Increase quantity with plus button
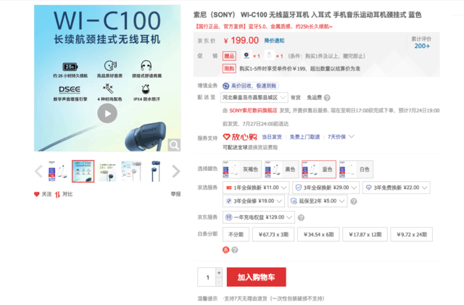Screen dimensions: 464x305 click(x=219, y=272)
